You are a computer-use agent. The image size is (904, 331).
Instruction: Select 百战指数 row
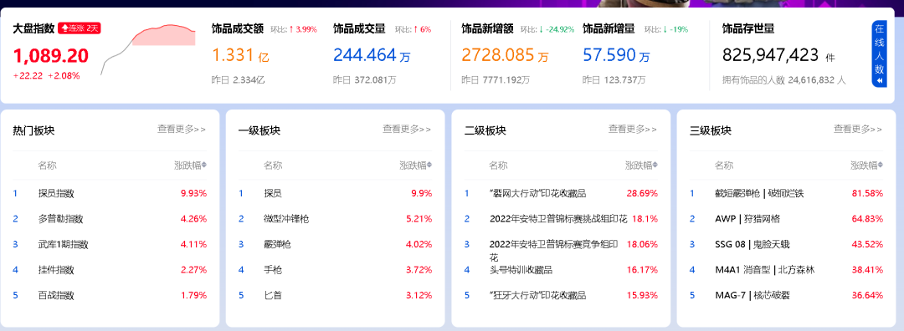(x=110, y=295)
